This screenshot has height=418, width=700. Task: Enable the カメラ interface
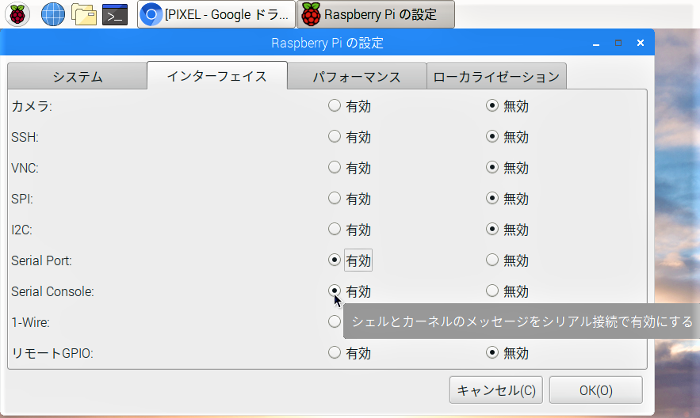click(x=335, y=105)
